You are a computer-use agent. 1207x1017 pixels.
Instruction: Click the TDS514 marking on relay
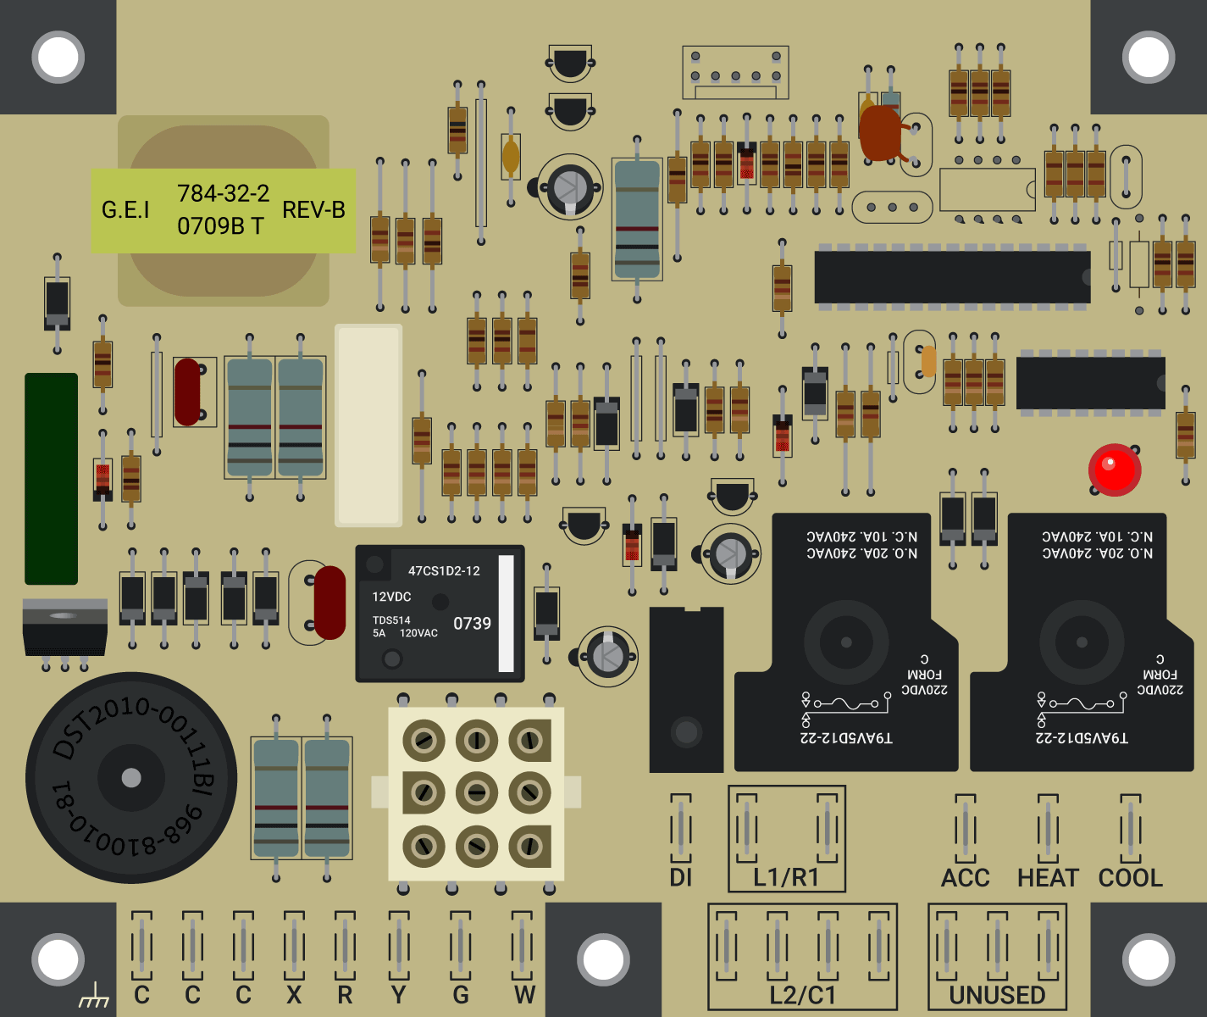(391, 620)
